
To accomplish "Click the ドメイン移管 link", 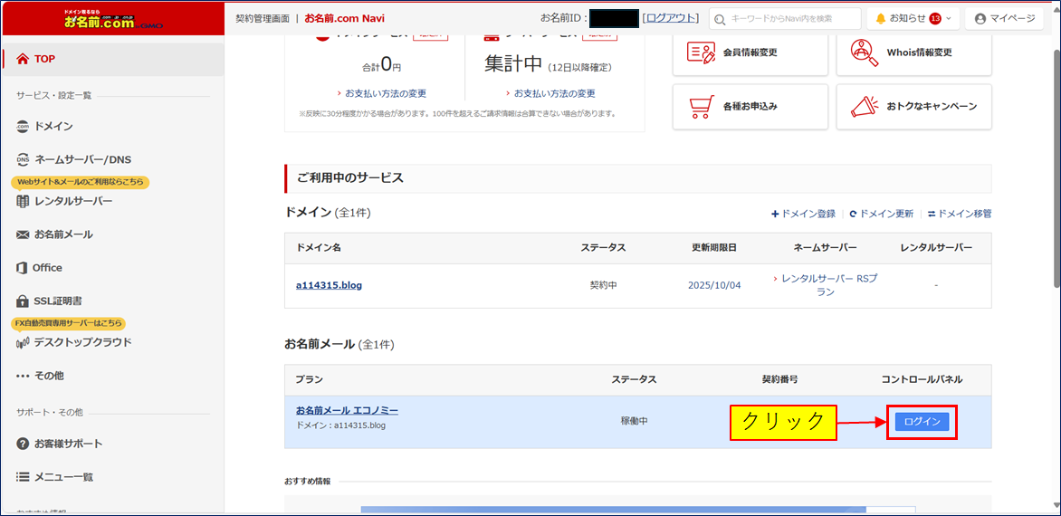I will [x=960, y=214].
